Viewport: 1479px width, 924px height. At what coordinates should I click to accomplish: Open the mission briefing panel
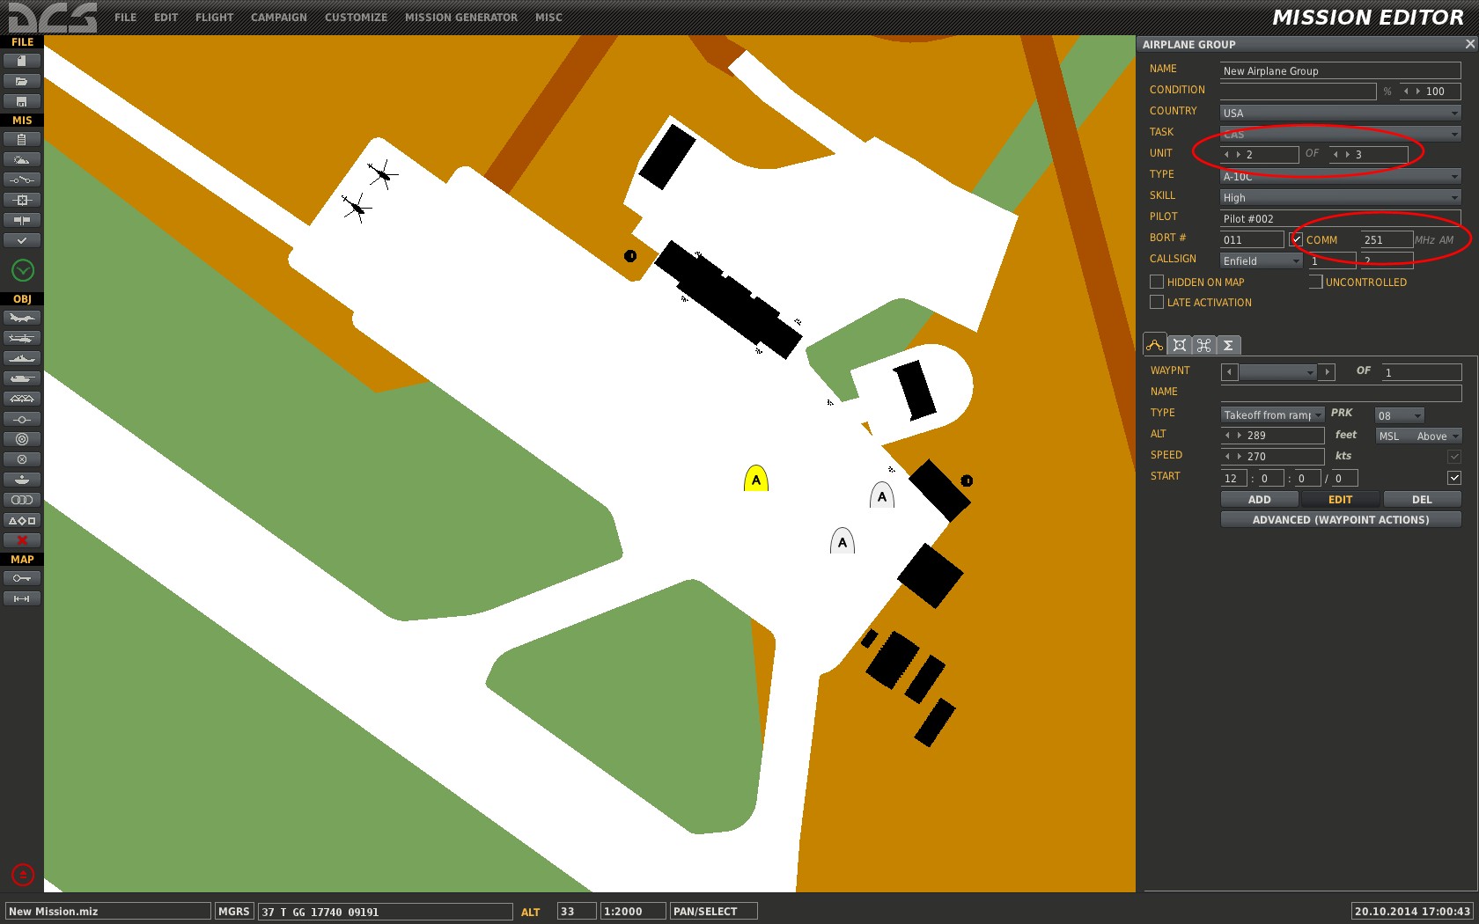click(22, 139)
